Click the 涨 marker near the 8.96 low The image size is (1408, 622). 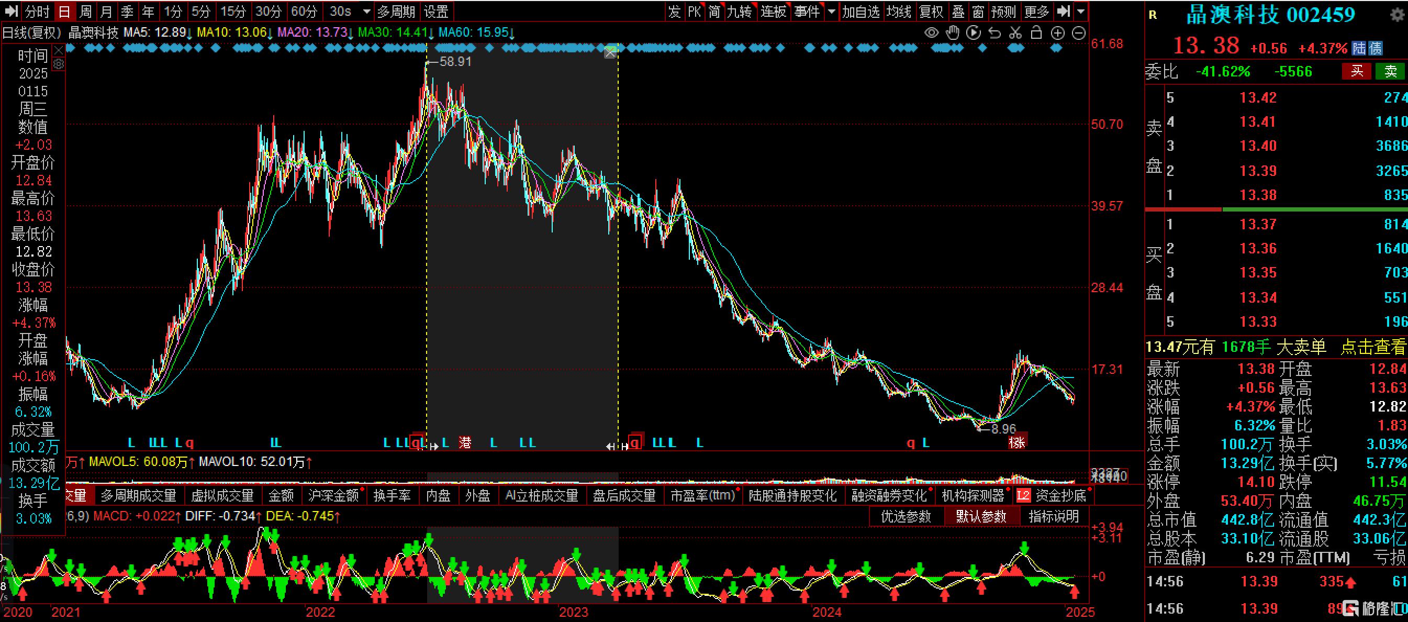pyautogui.click(x=1017, y=442)
